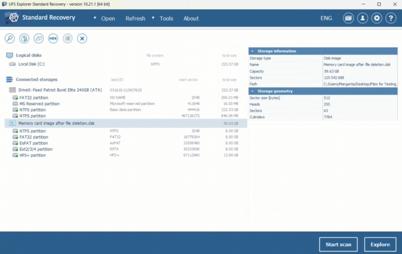402x254 pixels.
Task: Click the X close storage toolbar icon
Action: coord(82,38)
